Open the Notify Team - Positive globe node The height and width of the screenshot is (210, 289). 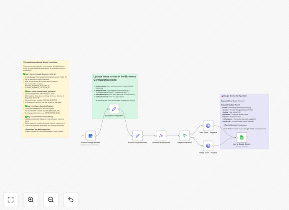click(x=208, y=146)
